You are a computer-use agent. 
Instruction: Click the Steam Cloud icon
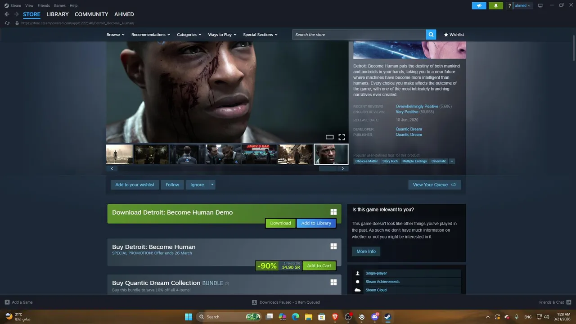358,290
